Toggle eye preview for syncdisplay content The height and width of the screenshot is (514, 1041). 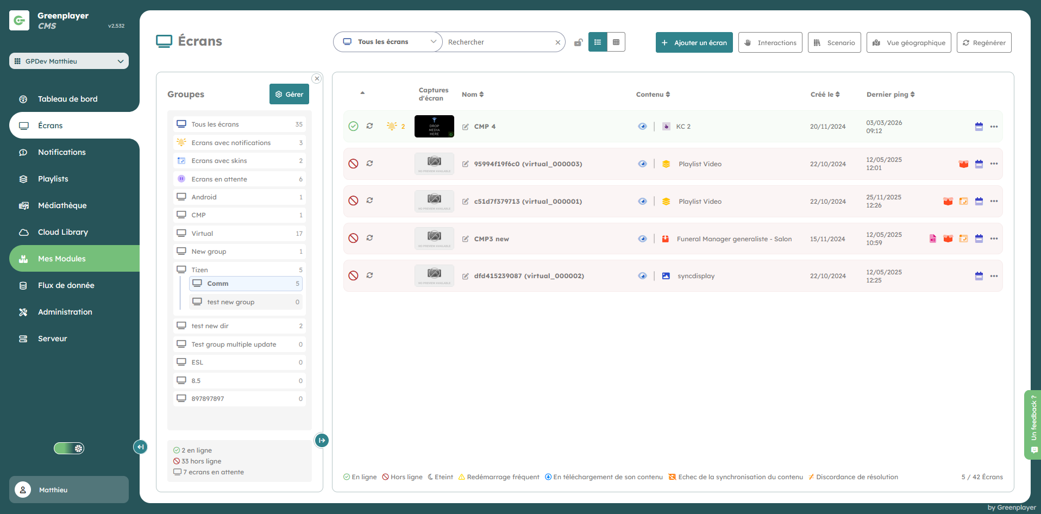point(642,276)
